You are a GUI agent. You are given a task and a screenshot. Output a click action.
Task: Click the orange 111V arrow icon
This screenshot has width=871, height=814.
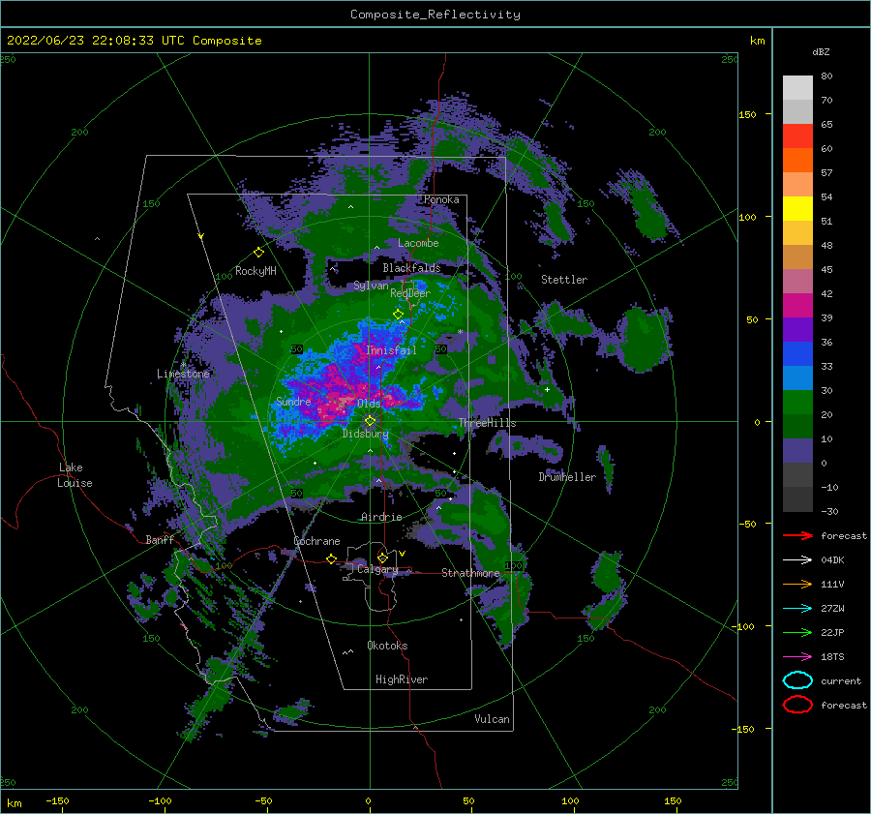797,584
